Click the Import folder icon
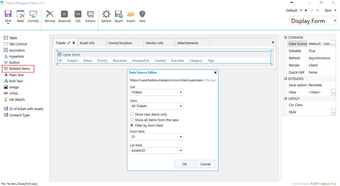The height and width of the screenshot is (186, 340). click(x=130, y=14)
